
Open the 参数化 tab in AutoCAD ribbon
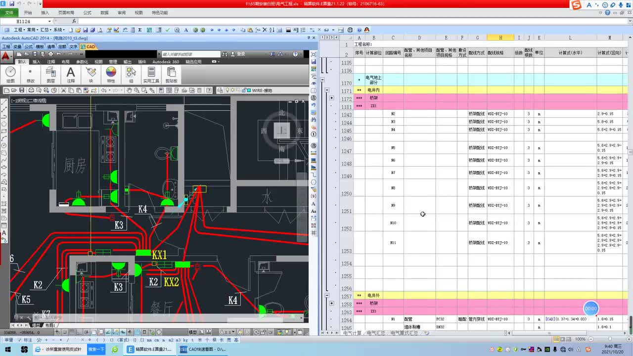(x=82, y=62)
